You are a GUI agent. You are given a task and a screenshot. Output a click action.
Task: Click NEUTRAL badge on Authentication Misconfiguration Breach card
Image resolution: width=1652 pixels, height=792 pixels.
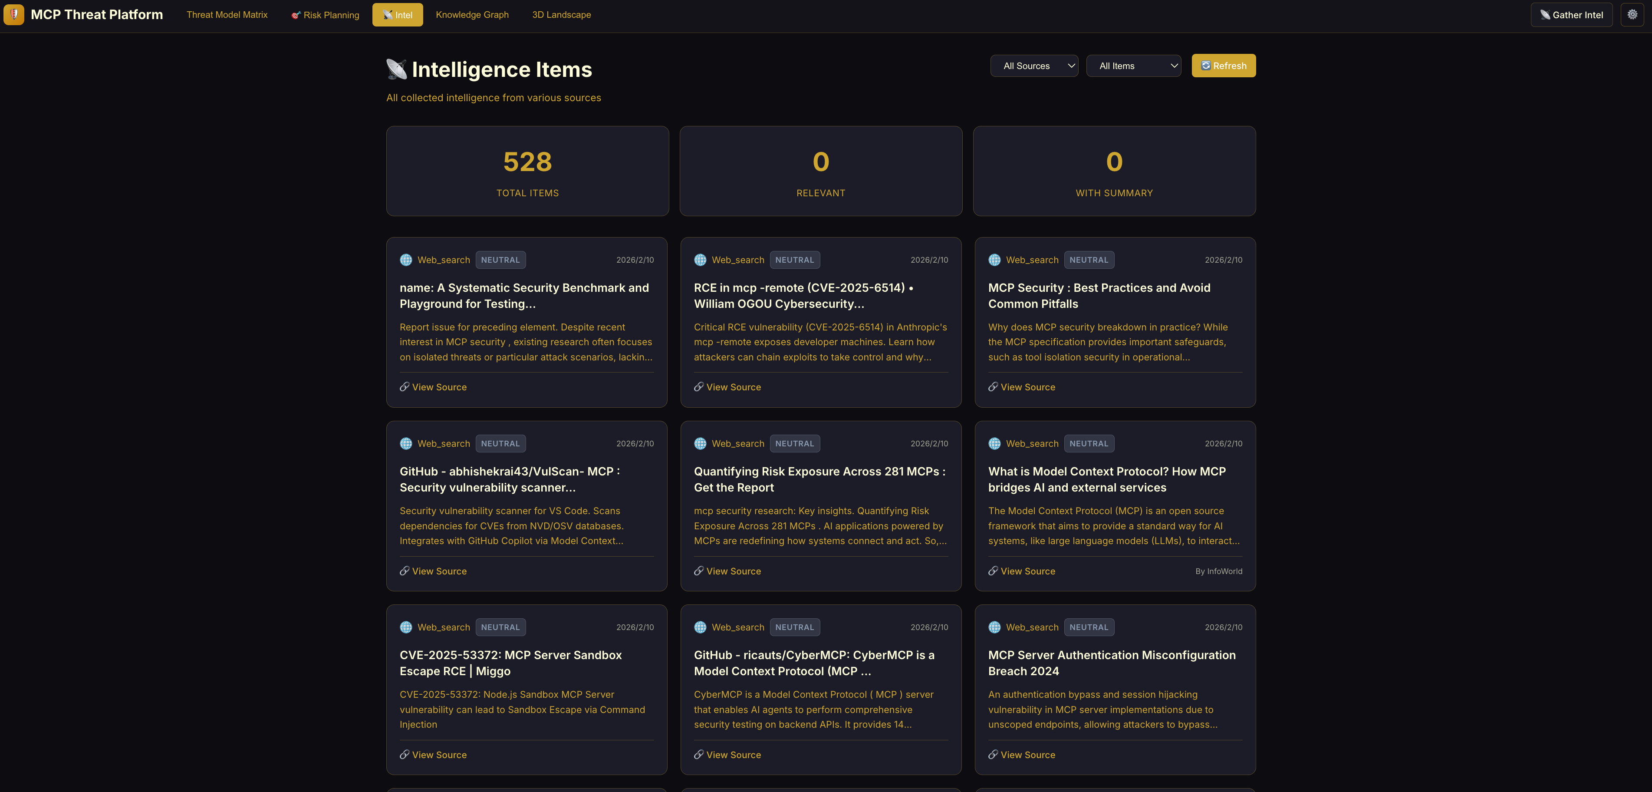pyautogui.click(x=1089, y=627)
